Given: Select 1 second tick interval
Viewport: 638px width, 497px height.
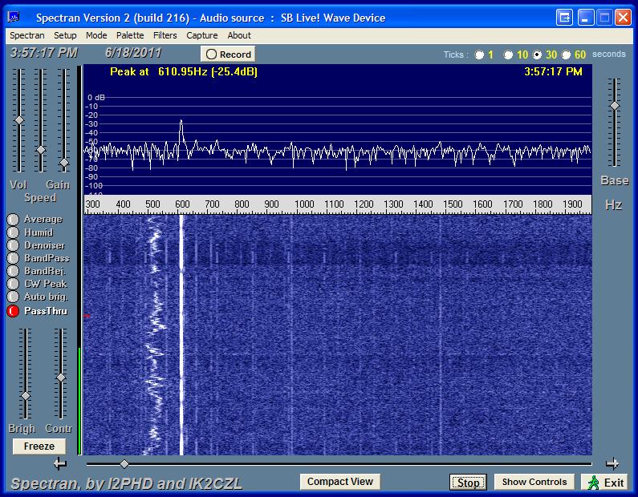Looking at the screenshot, I should tap(480, 55).
